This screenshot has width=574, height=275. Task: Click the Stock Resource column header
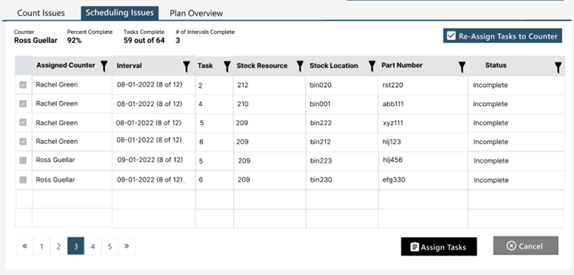(262, 66)
